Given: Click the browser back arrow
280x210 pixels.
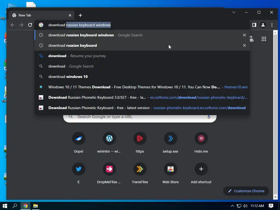Looking at the screenshot, I should click(13, 25).
